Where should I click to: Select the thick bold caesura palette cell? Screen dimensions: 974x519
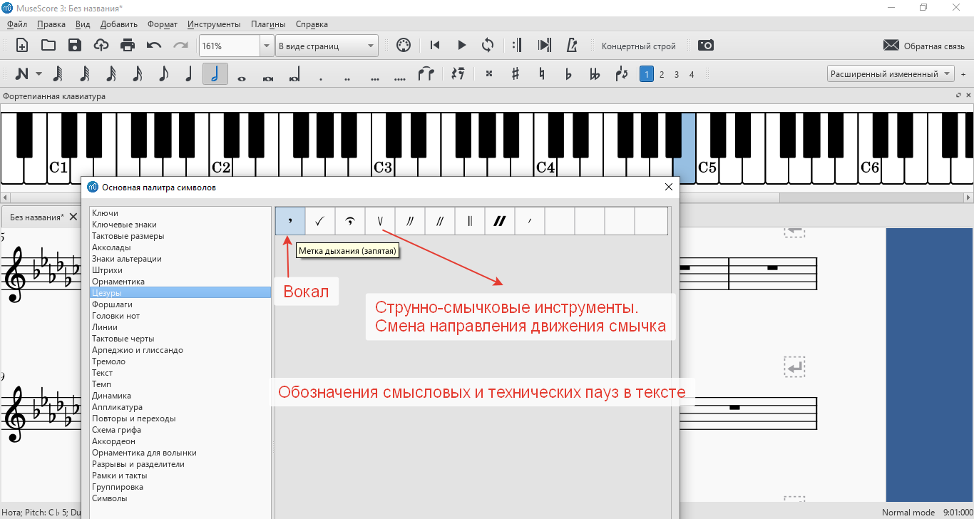pyautogui.click(x=500, y=221)
